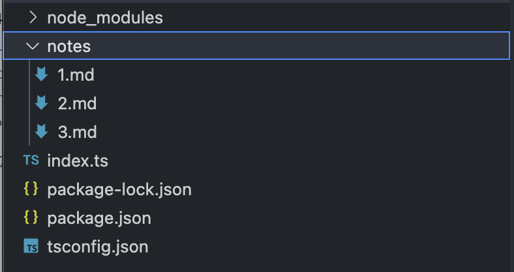
Task: Open the package-lock.json file
Action: 119,189
